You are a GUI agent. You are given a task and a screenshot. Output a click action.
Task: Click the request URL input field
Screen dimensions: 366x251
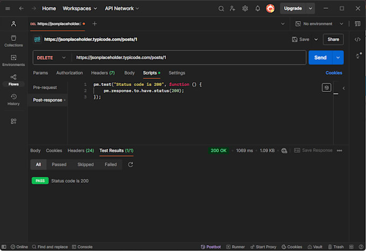[188, 58]
